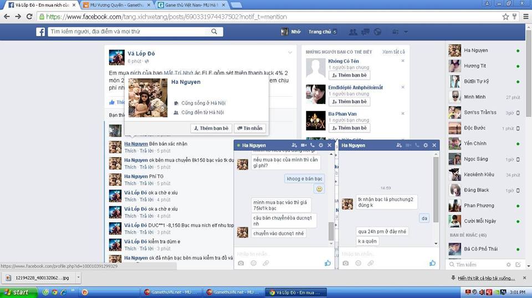Start voice call in left Ha Nguyen chat

click(312, 145)
